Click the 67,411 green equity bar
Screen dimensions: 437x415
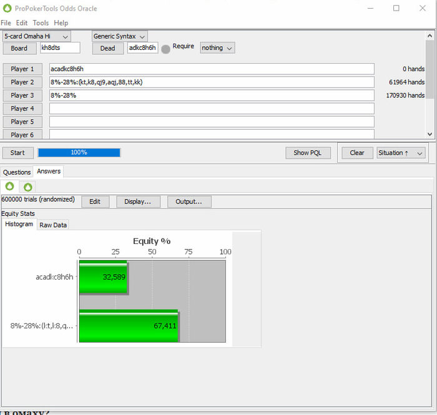point(129,326)
